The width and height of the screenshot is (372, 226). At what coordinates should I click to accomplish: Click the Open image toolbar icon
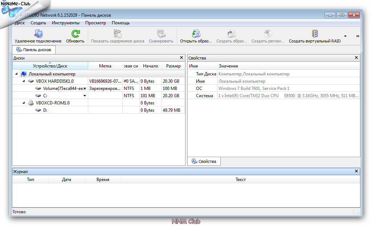point(196,34)
